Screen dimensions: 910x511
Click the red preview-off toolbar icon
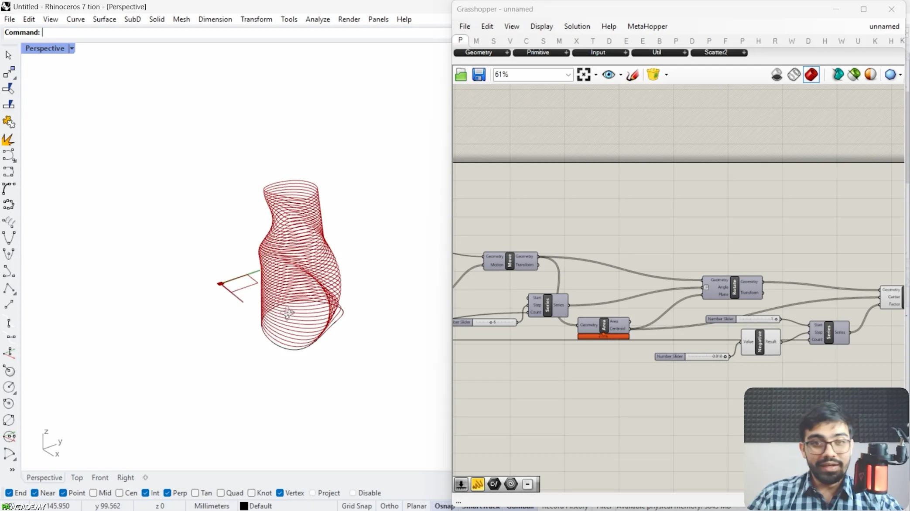click(x=811, y=75)
